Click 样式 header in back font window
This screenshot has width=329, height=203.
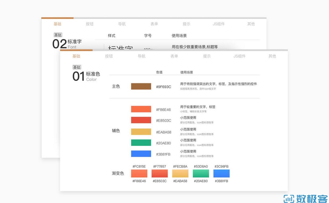tap(111, 36)
